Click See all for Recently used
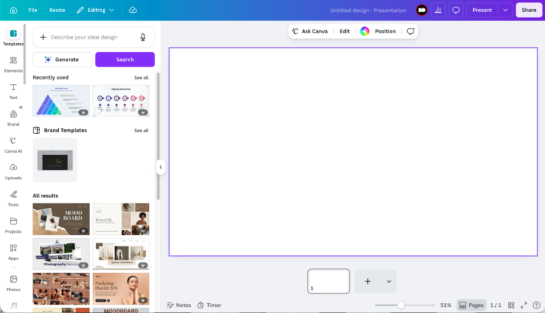Image resolution: width=545 pixels, height=313 pixels. point(141,78)
